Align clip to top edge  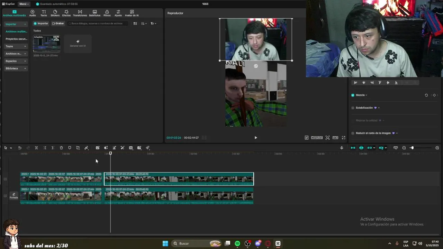click(380, 83)
